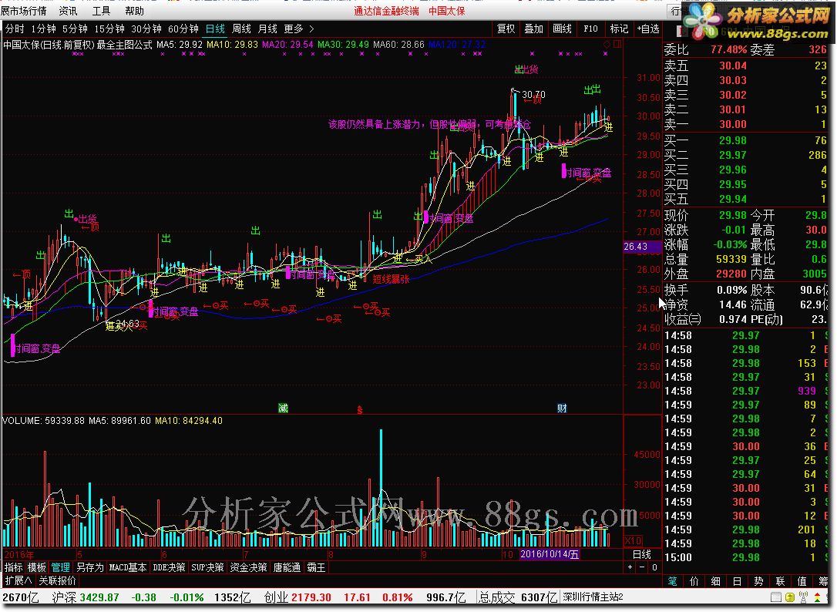Switch chart to 30分钟 period
Image resolution: width=837 pixels, height=612 pixels.
pos(146,29)
